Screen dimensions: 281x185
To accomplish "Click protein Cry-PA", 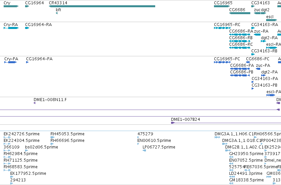I will pyautogui.click(x=11, y=59).
